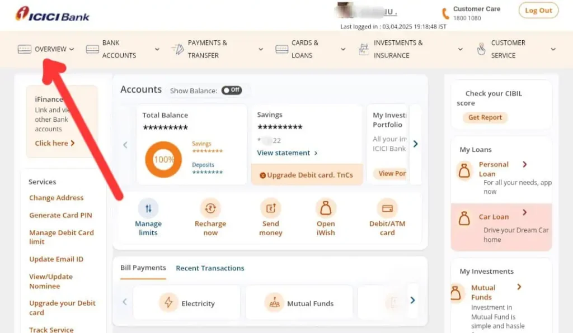Viewport: 573px width, 333px height.
Task: Expand Payments & Transfer dropdown chevron
Action: tap(261, 49)
